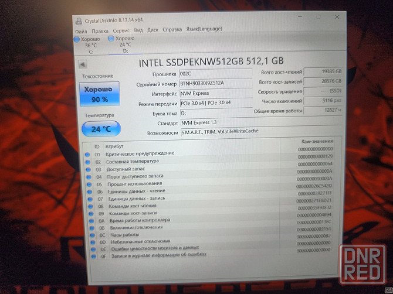The width and height of the screenshot is (393, 294).
Task: Select the Порог доступного запаса attribute row
Action: pyautogui.click(x=211, y=175)
